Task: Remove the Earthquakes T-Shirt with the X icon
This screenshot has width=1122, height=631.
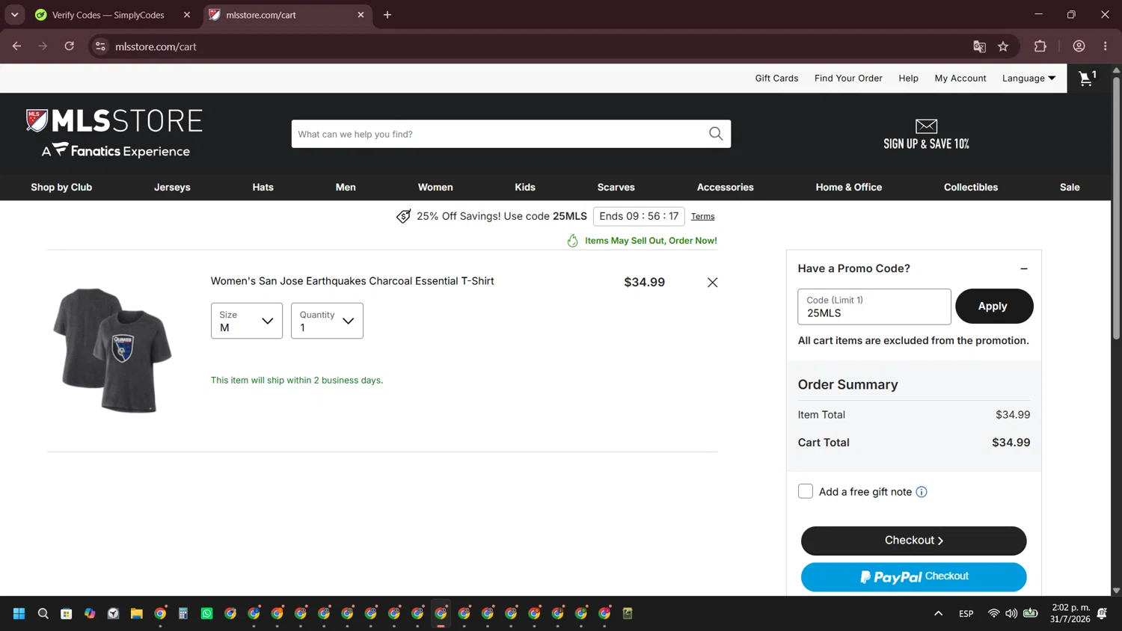Action: pos(712,283)
